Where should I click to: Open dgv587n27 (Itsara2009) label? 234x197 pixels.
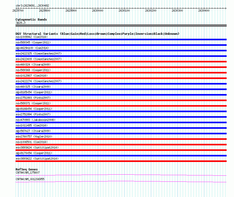33,131
